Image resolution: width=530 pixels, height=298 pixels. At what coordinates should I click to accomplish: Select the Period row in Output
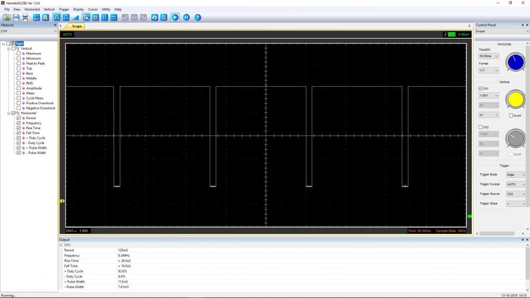293,250
